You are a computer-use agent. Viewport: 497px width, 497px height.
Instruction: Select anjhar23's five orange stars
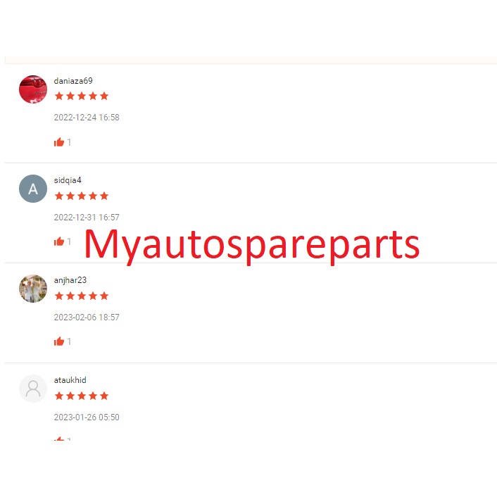[82, 296]
